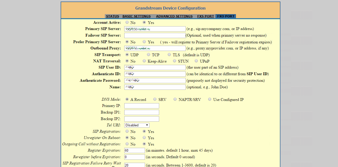Set Unregister On Reboot to Yes
Viewport: 338px width, 167px height.
(144, 138)
